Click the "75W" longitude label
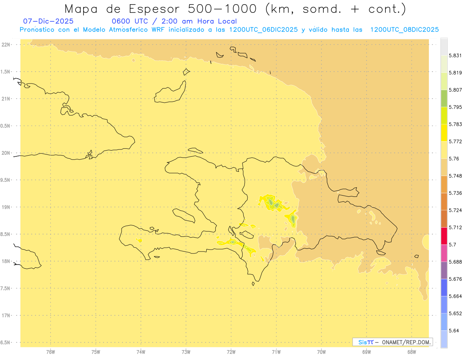 coord(96,352)
